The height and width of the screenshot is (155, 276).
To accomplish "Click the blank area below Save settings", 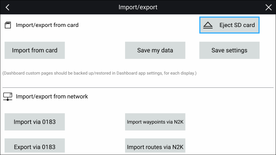I will tap(229, 122).
